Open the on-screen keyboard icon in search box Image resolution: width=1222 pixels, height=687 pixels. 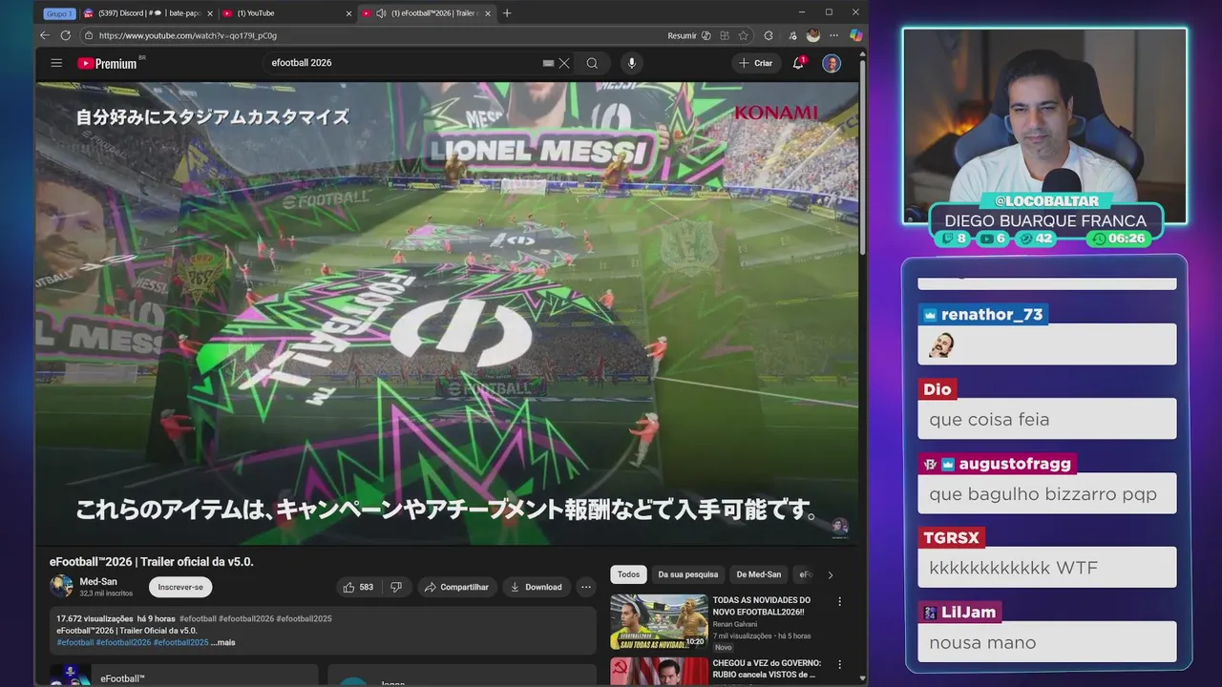tap(548, 63)
